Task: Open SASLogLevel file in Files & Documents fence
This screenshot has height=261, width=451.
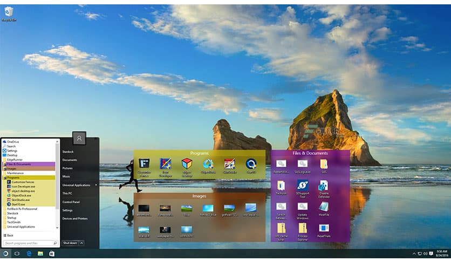Action: click(302, 164)
